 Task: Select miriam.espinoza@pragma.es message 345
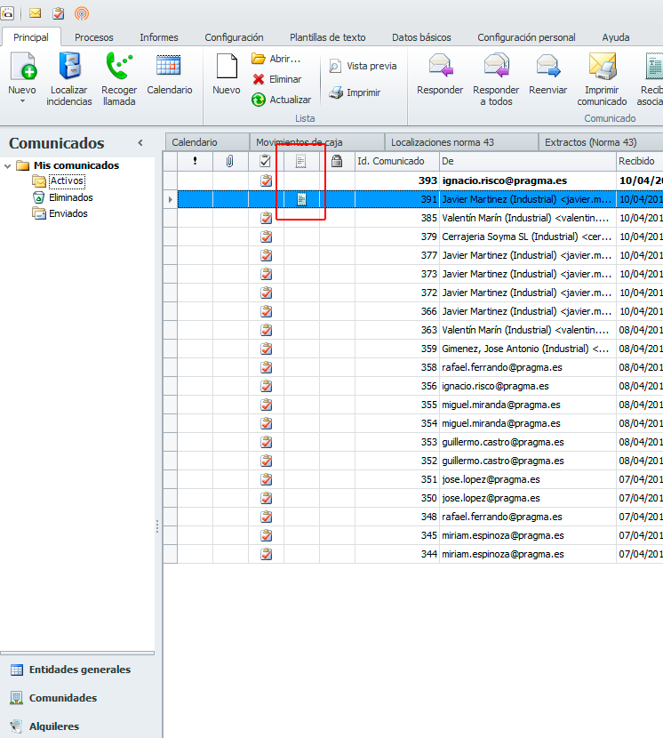click(503, 535)
